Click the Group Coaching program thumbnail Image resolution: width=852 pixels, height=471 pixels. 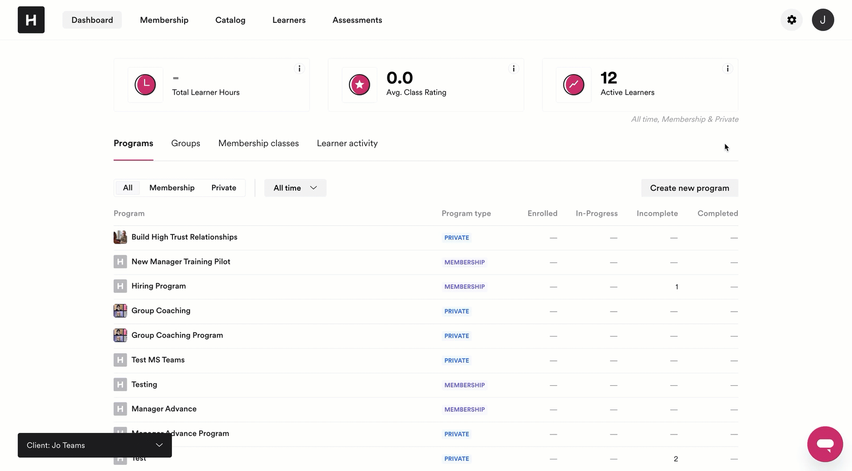point(120,311)
